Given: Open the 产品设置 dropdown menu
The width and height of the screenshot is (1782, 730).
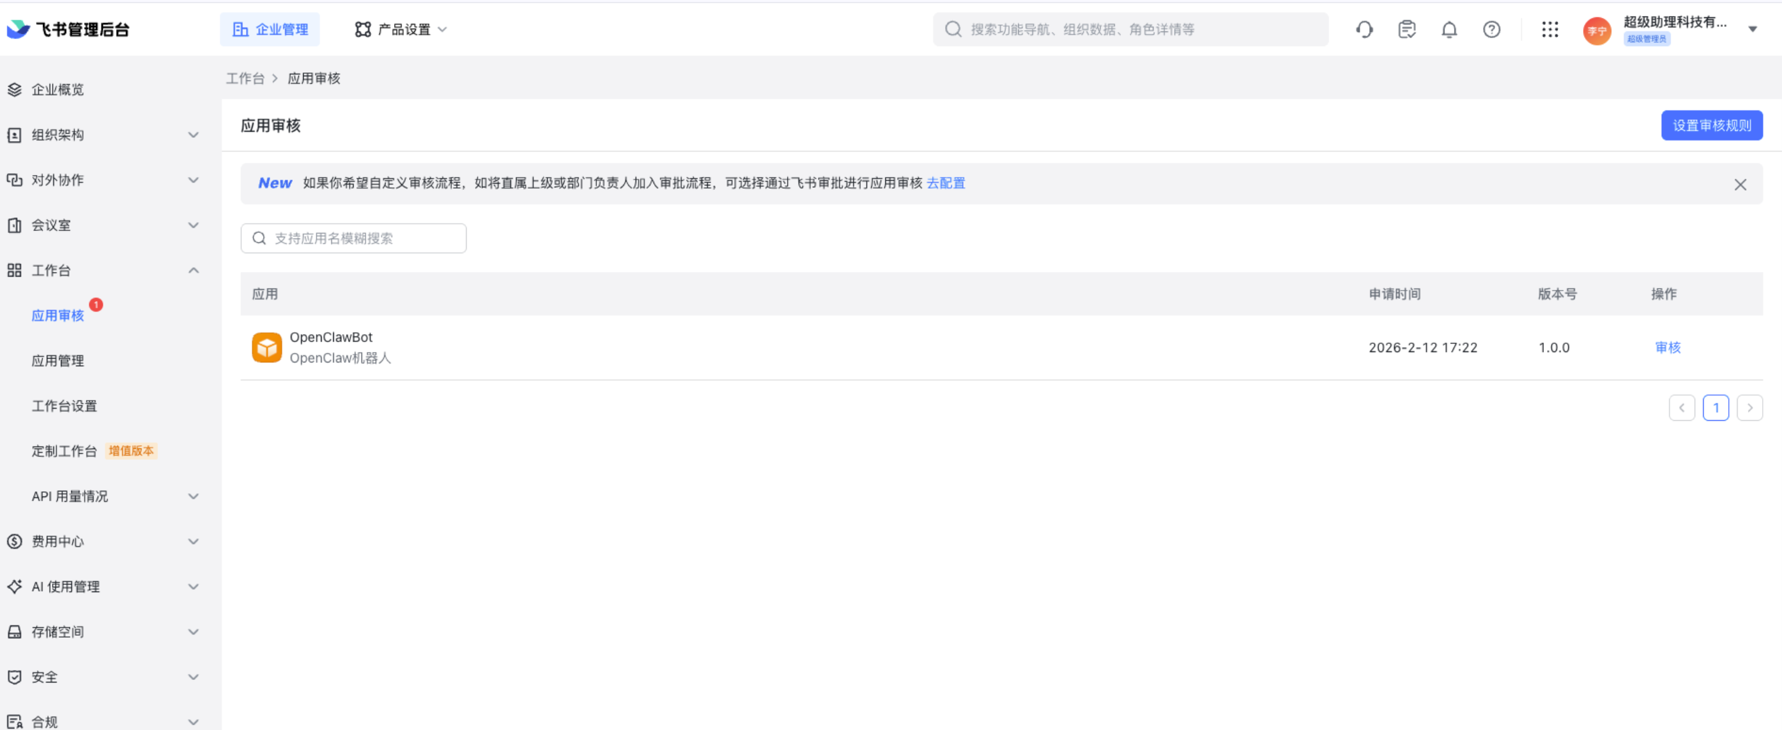Looking at the screenshot, I should pyautogui.click(x=402, y=29).
